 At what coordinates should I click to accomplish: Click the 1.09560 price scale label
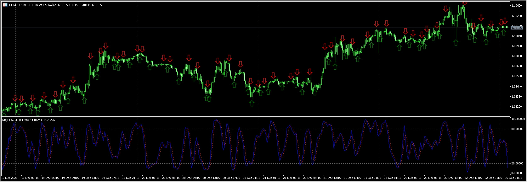[x=517, y=76]
